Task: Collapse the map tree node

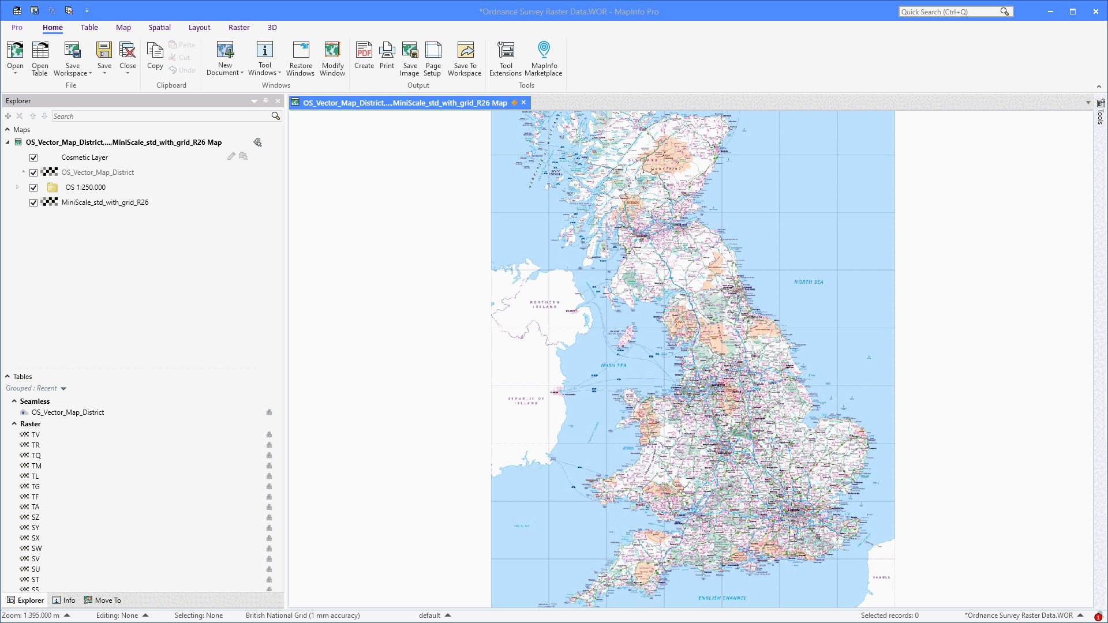Action: point(8,142)
